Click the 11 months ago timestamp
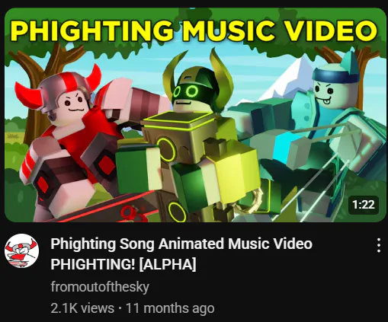 pos(170,308)
